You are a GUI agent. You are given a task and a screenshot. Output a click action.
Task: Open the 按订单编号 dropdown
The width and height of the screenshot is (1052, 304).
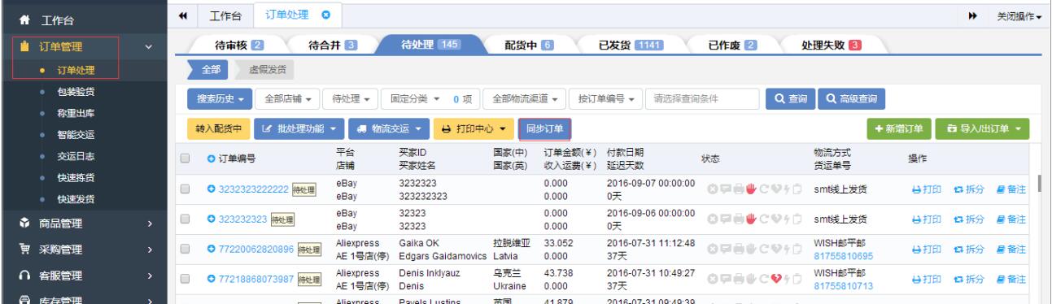(x=606, y=99)
